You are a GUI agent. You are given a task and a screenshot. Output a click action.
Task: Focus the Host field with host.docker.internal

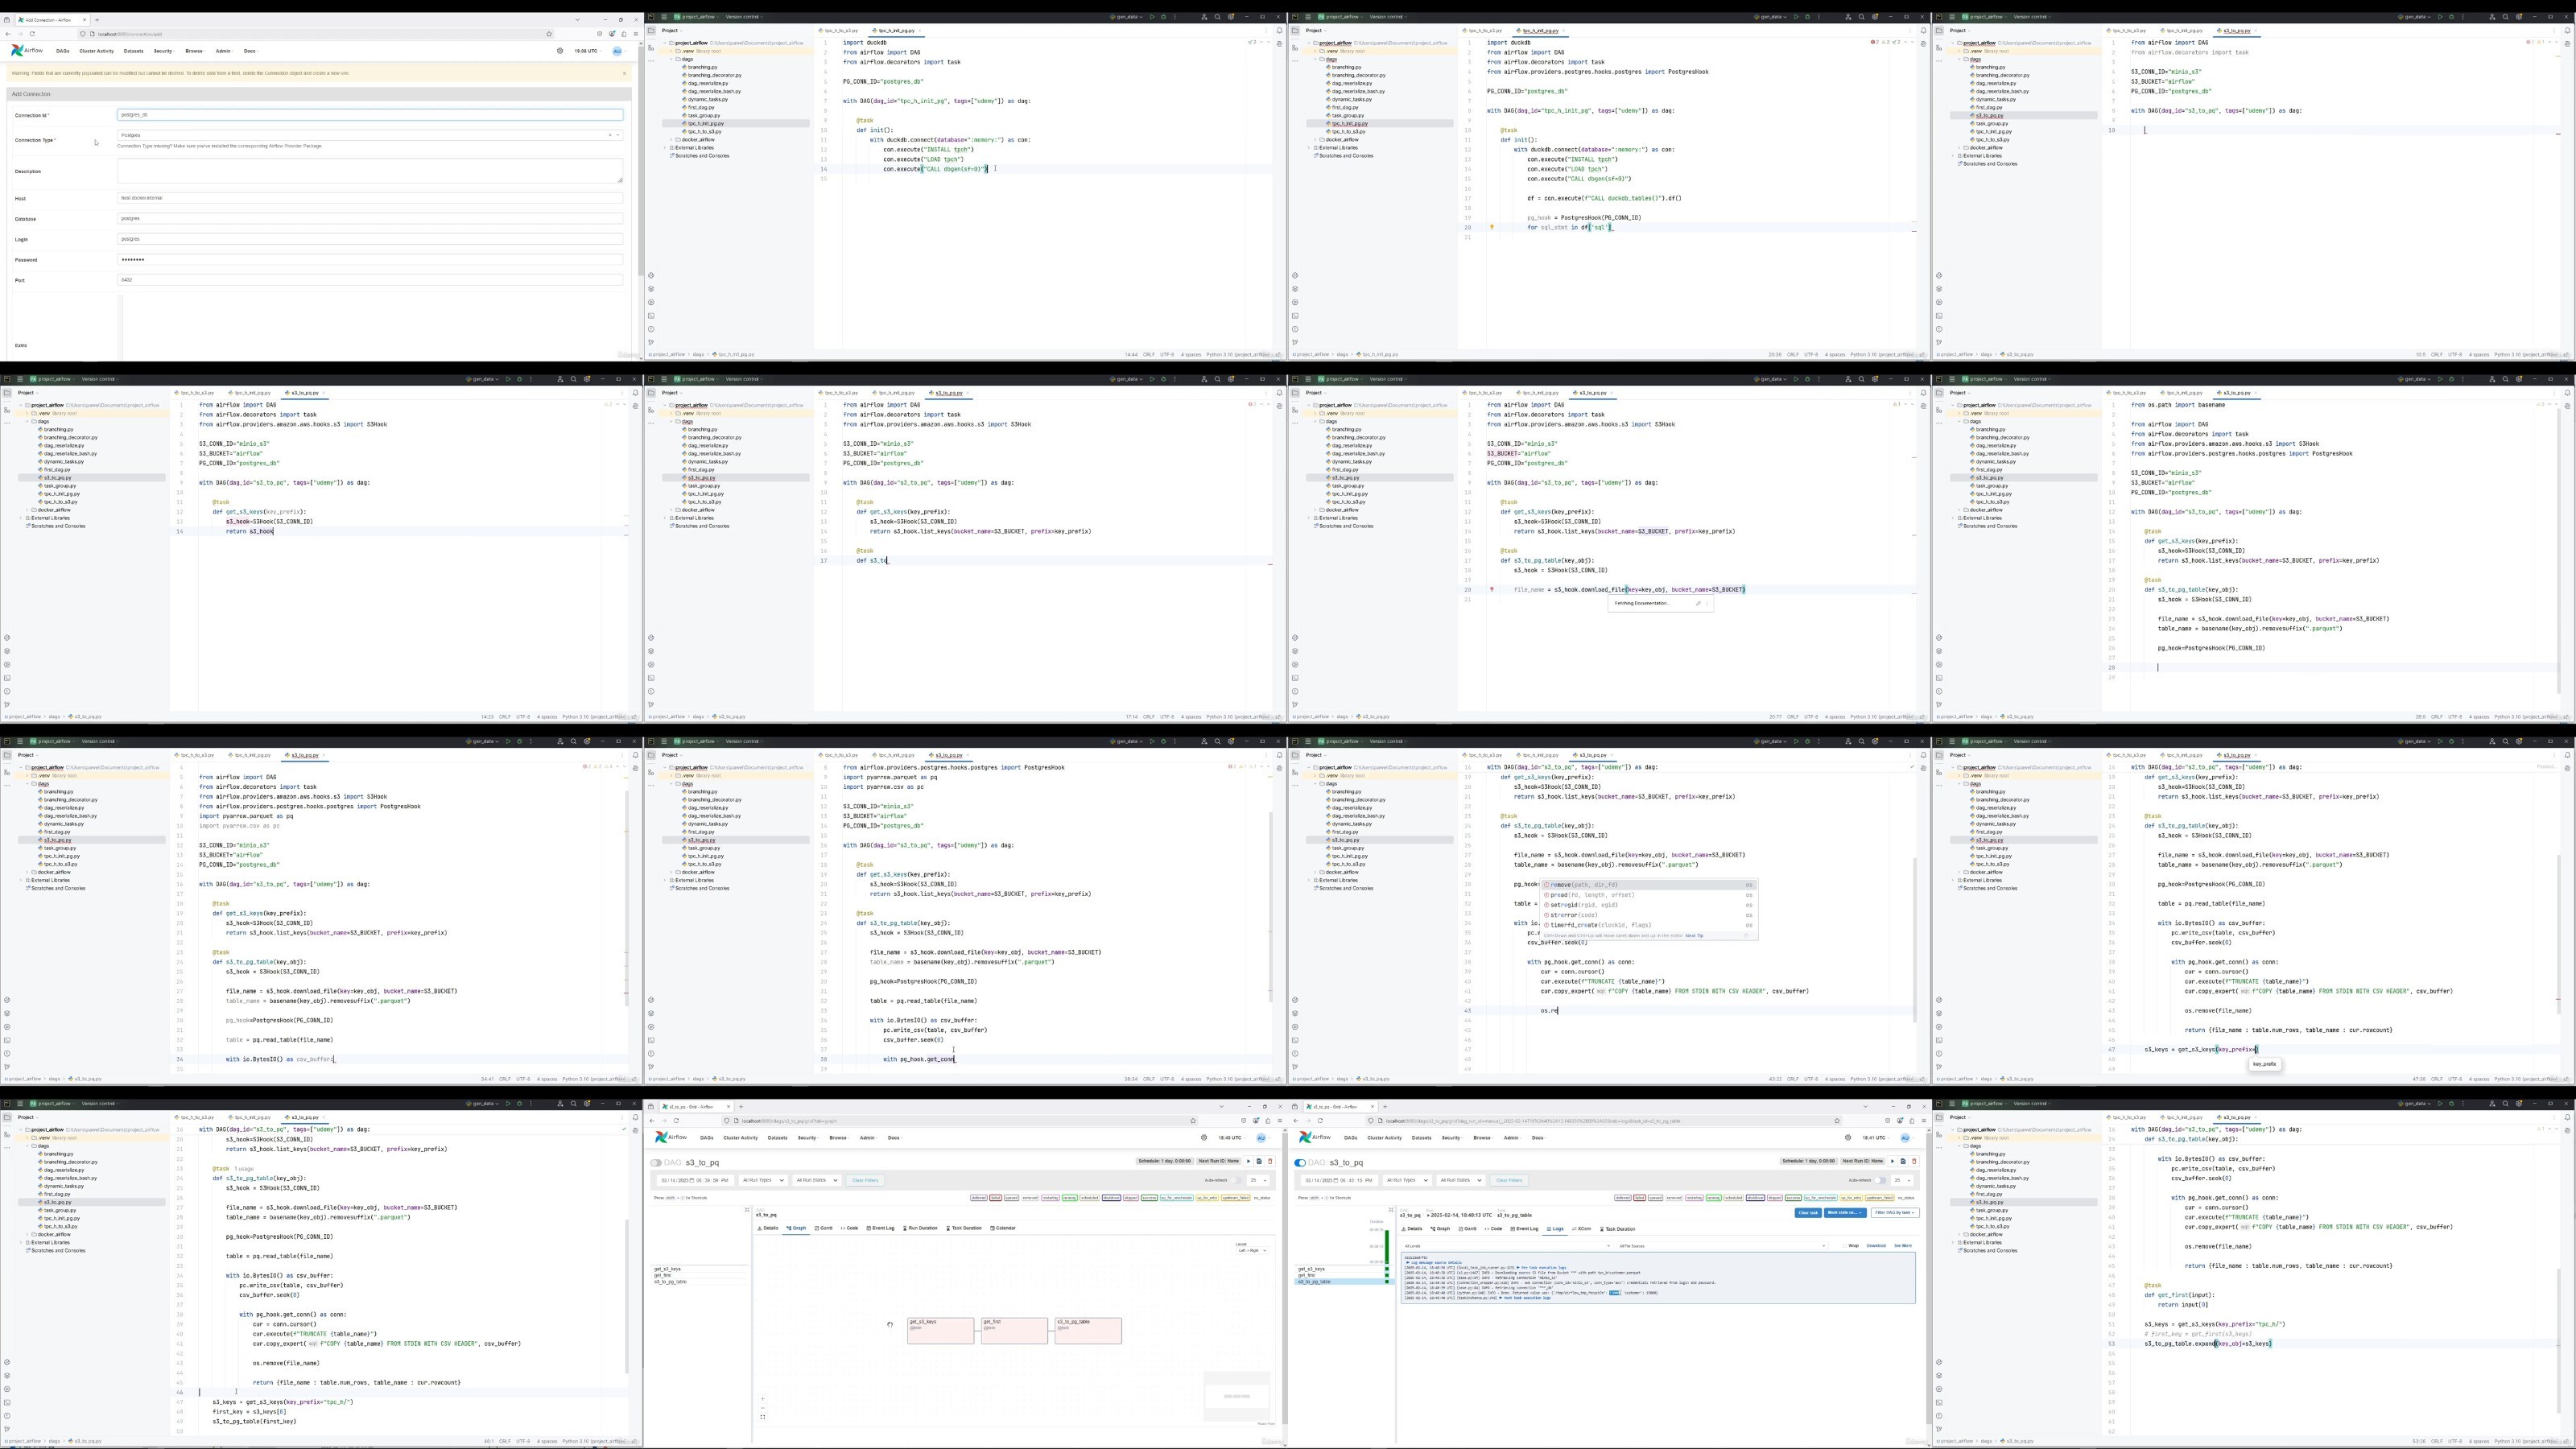click(370, 198)
